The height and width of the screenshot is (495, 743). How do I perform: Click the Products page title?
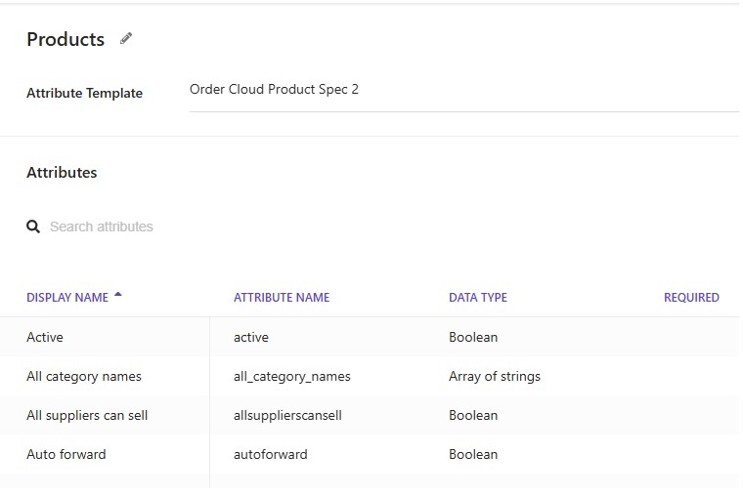[66, 39]
